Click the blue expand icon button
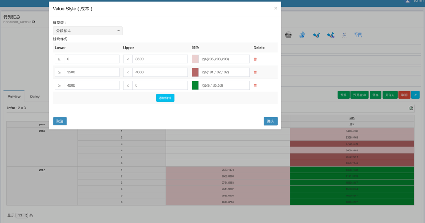The width and height of the screenshot is (425, 223). point(415,95)
